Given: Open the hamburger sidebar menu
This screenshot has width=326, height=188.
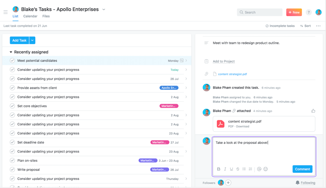Looking at the screenshot, I should click(x=5, y=12).
